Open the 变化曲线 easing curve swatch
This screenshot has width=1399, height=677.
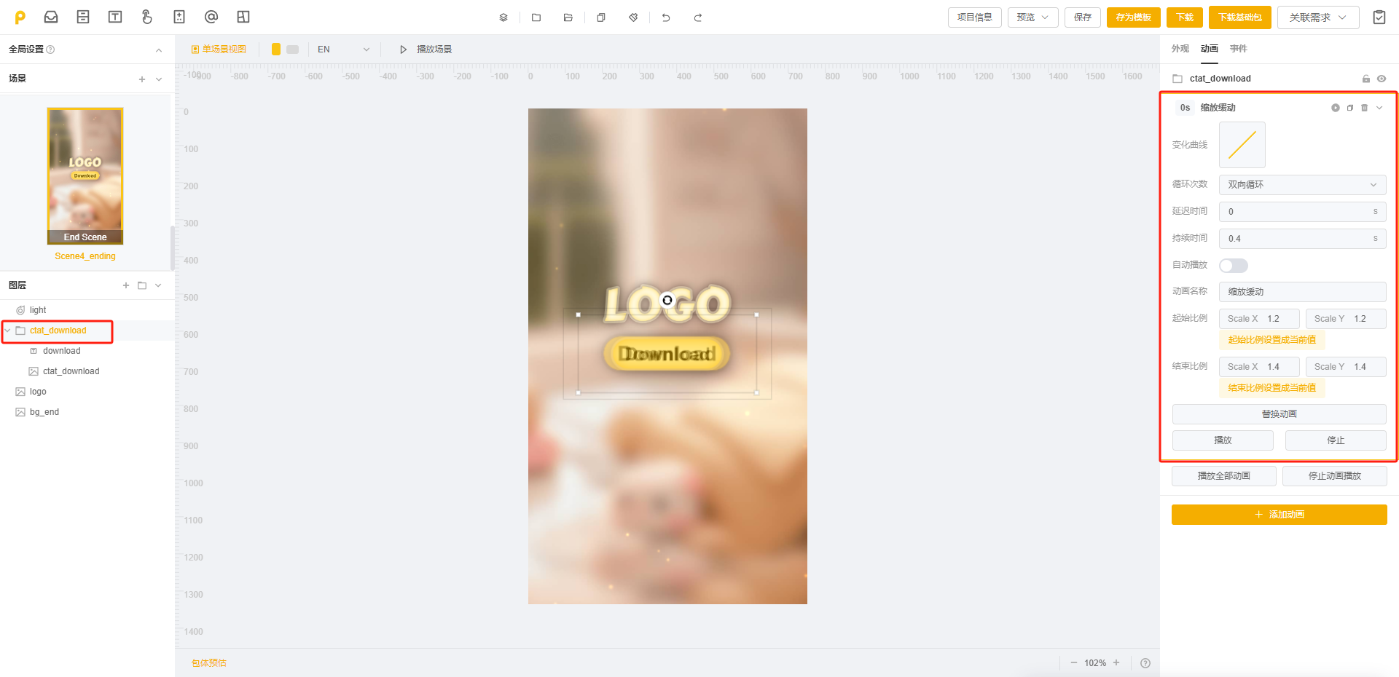[1242, 145]
